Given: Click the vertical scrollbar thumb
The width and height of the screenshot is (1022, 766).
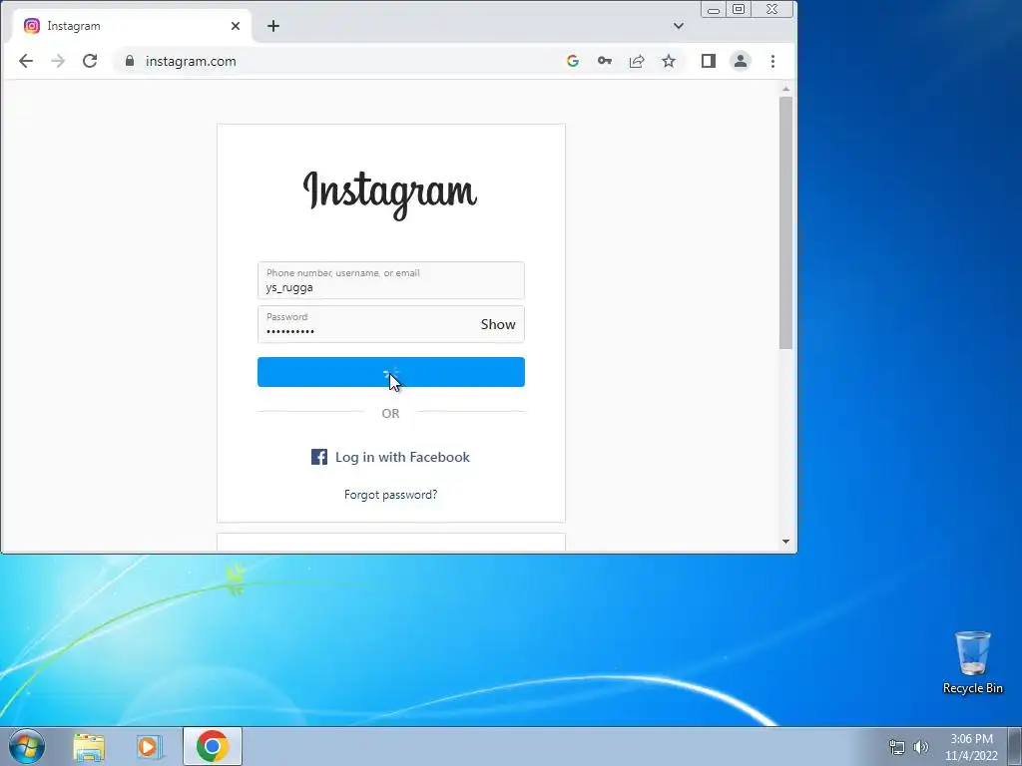Looking at the screenshot, I should [786, 222].
